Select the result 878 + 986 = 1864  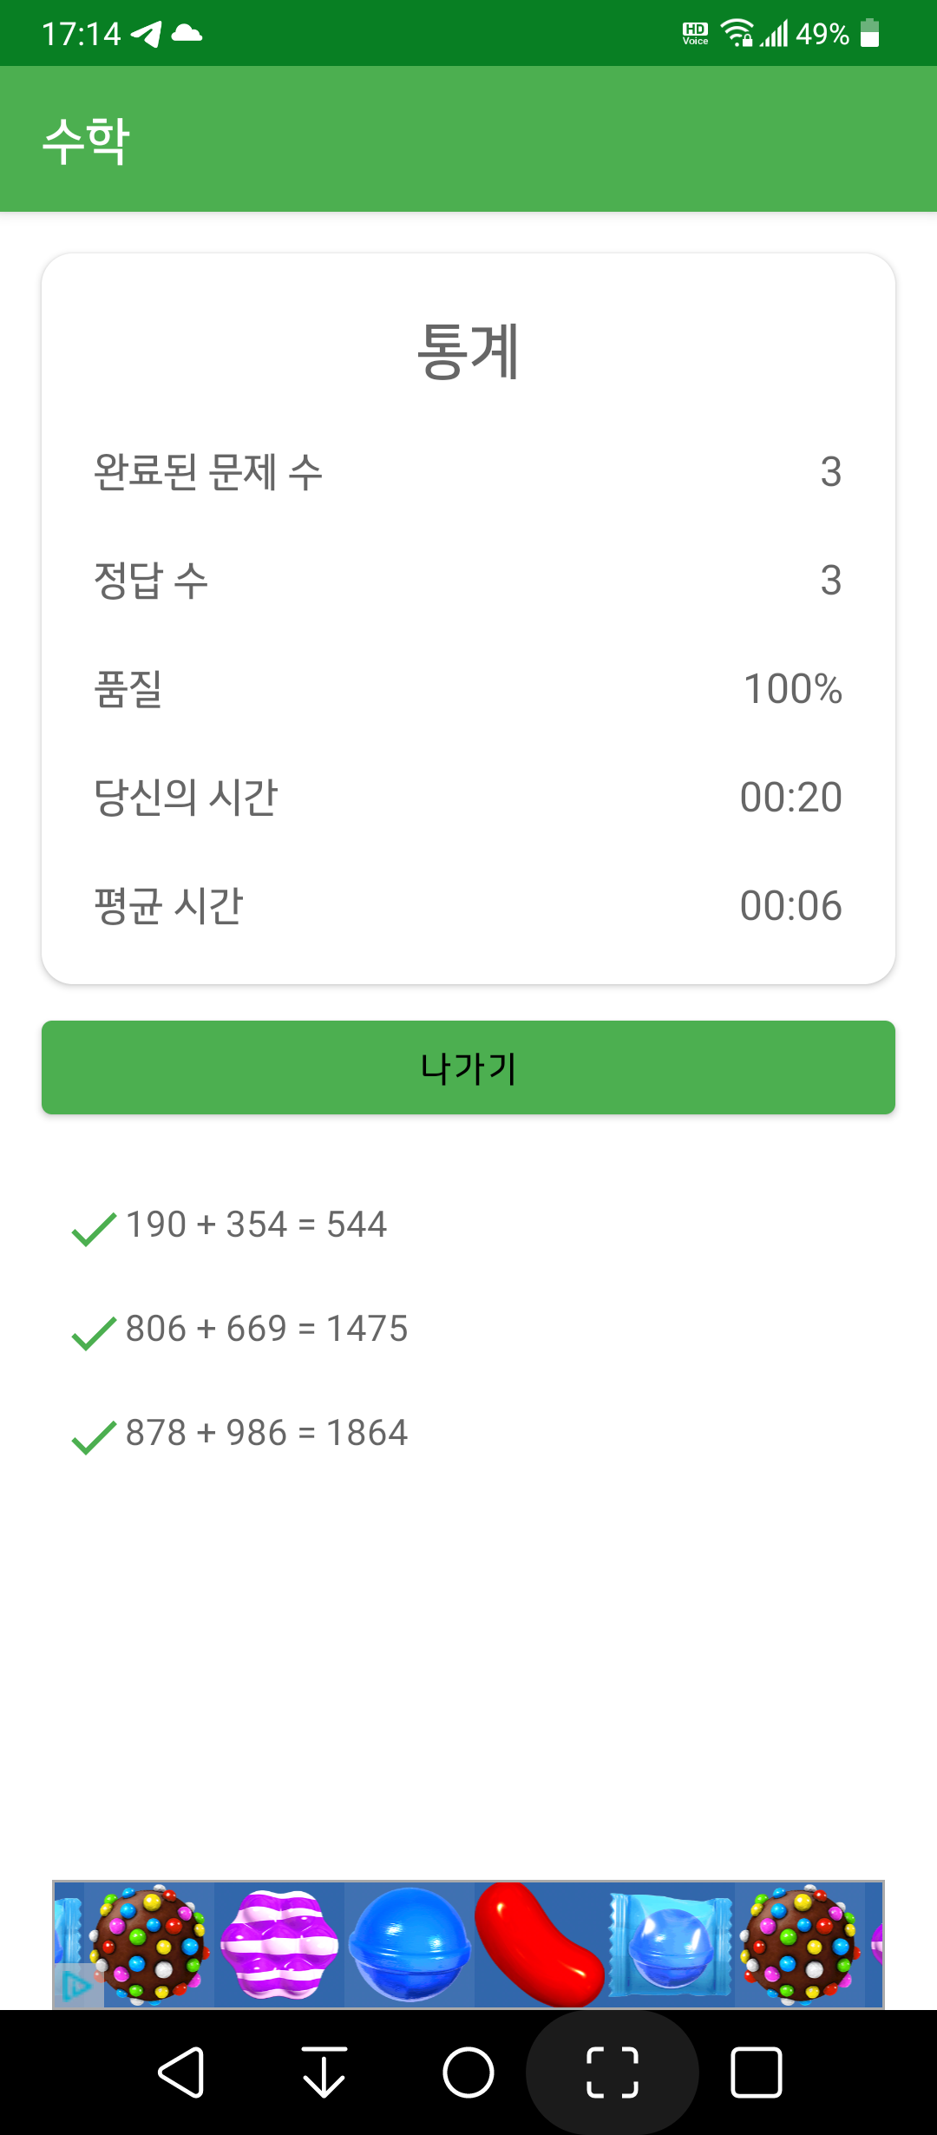coord(266,1433)
